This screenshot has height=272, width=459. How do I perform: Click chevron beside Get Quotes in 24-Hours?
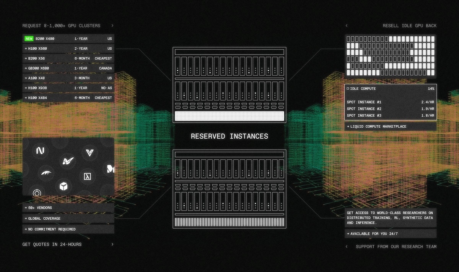[112, 244]
